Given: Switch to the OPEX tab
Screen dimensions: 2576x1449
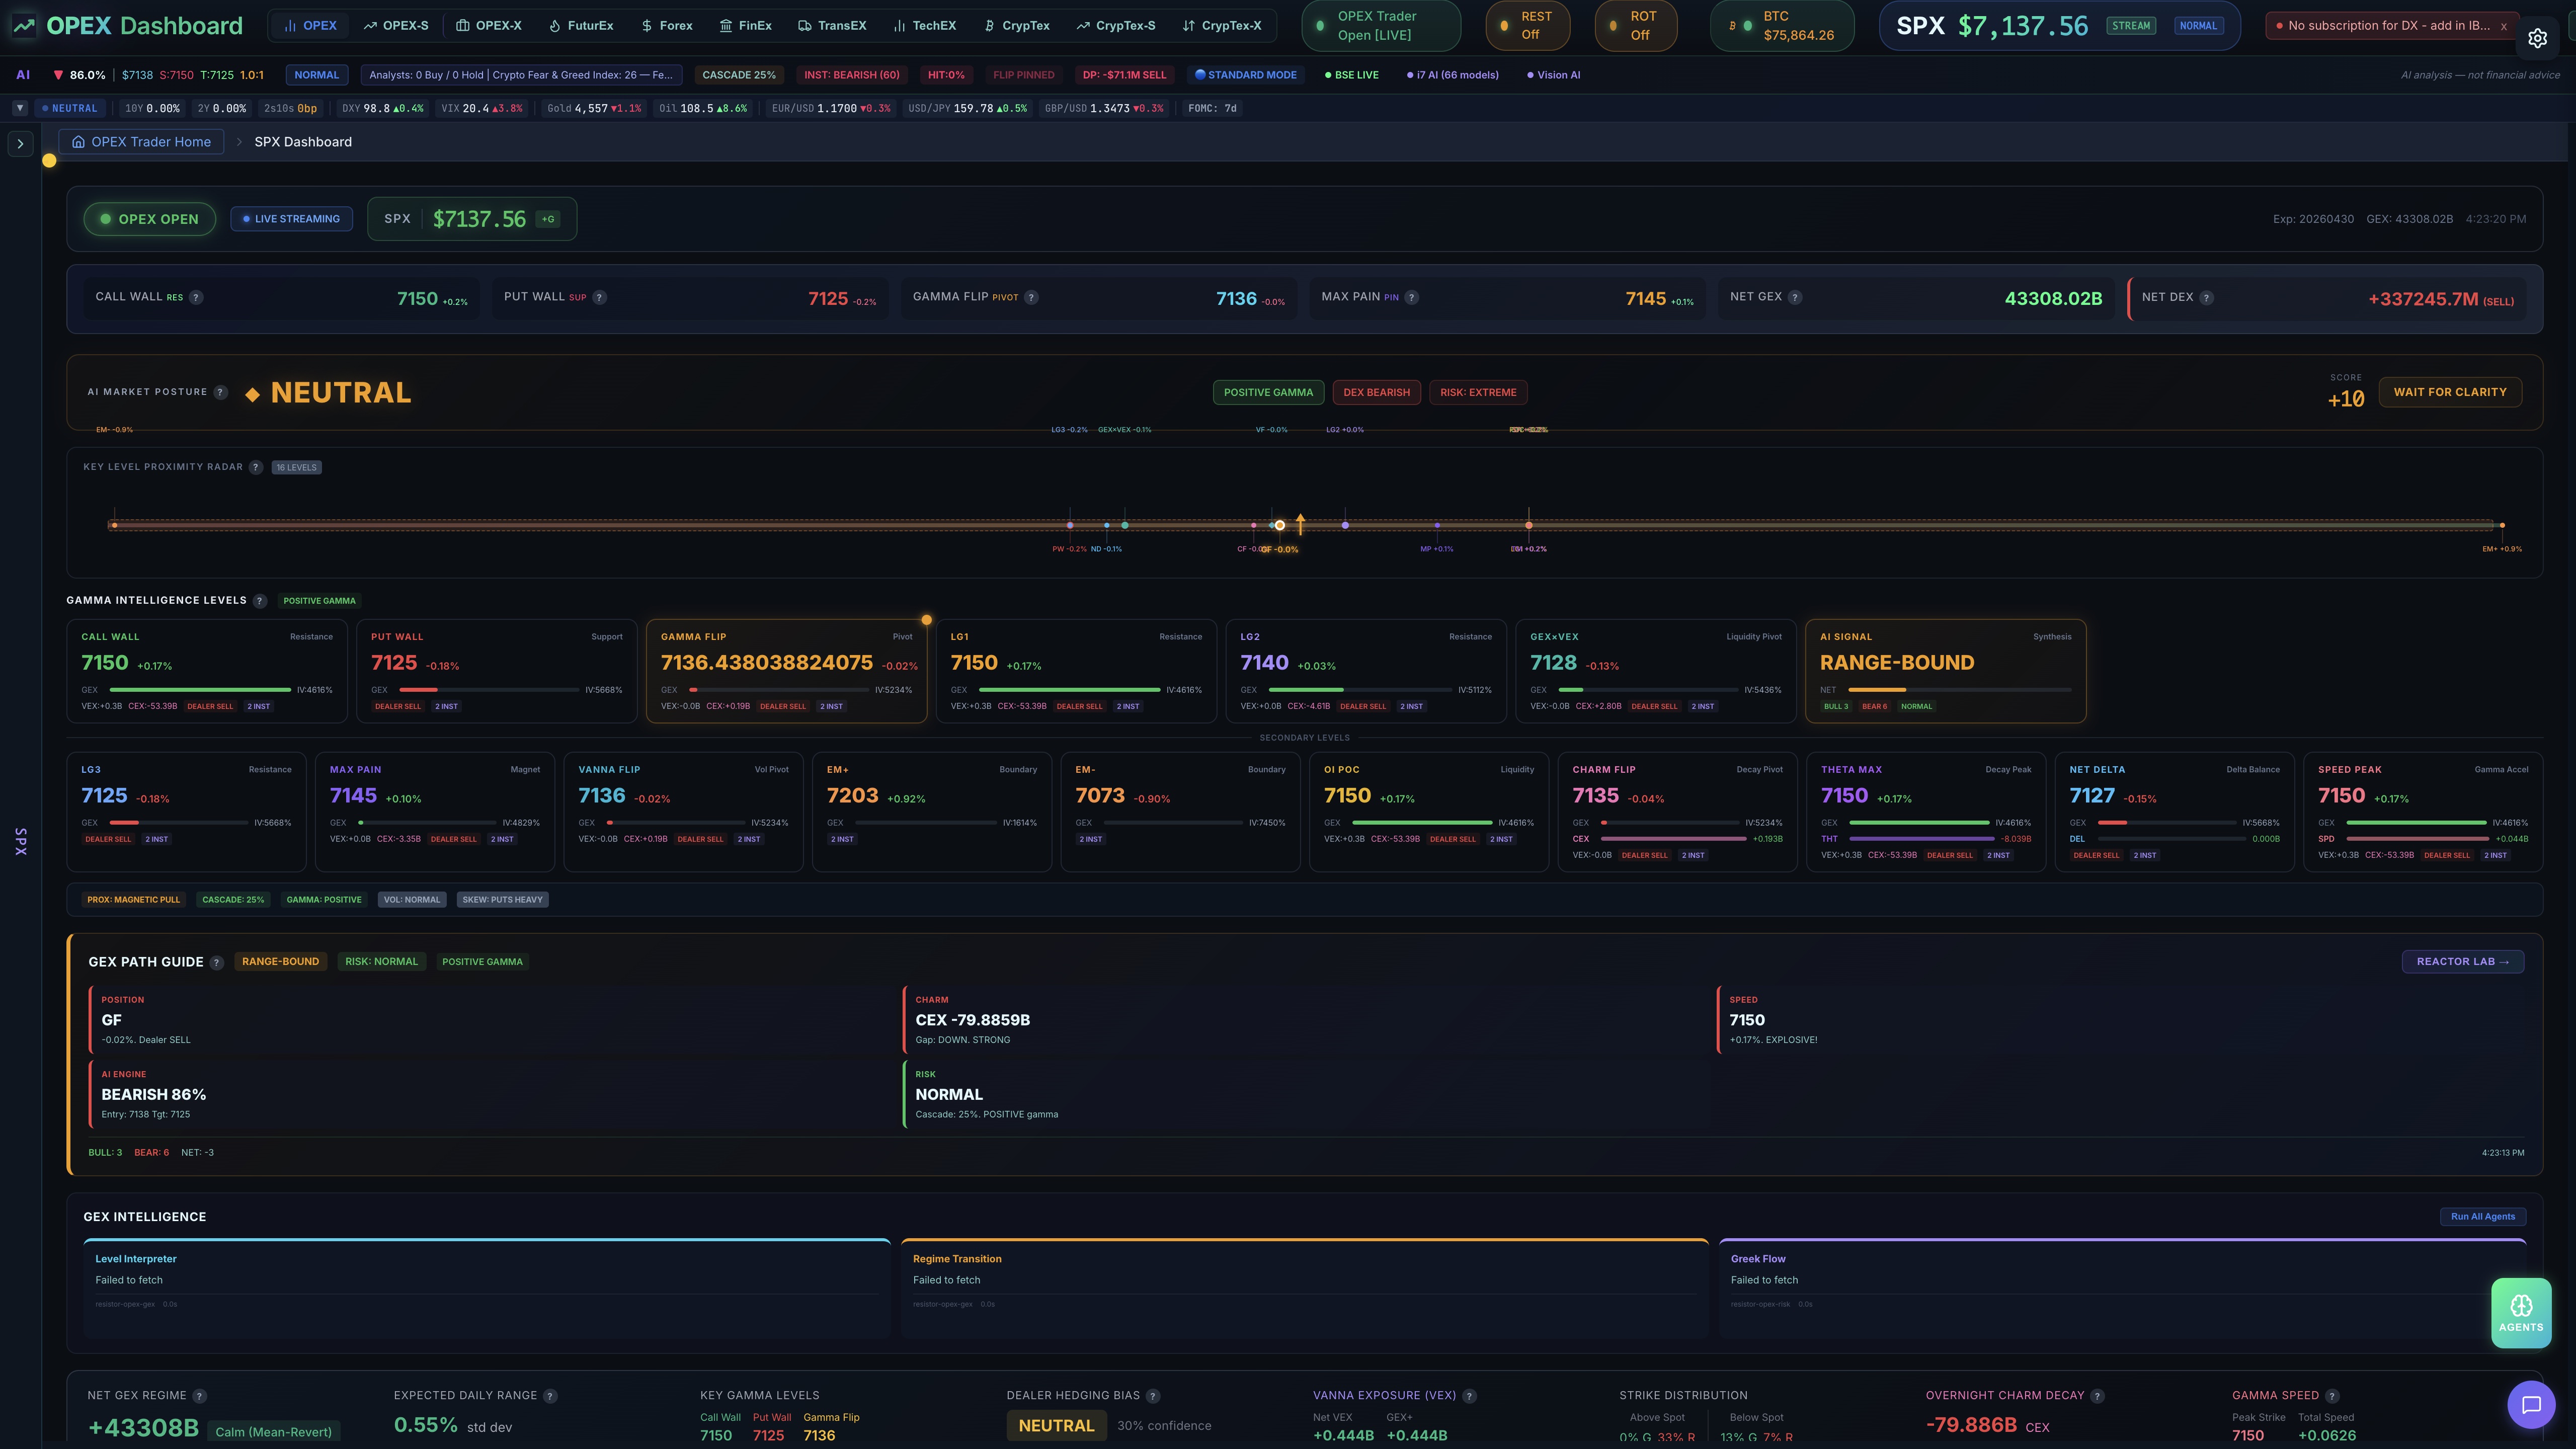Looking at the screenshot, I should 310,26.
